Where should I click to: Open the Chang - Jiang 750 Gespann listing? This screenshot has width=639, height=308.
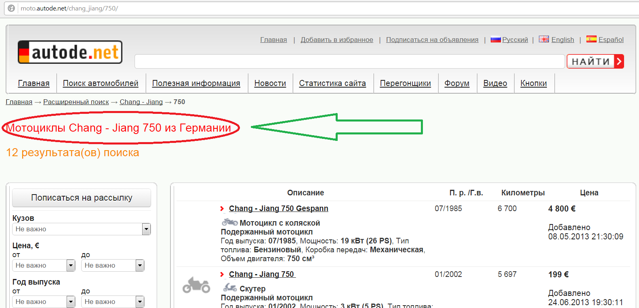coord(279,208)
